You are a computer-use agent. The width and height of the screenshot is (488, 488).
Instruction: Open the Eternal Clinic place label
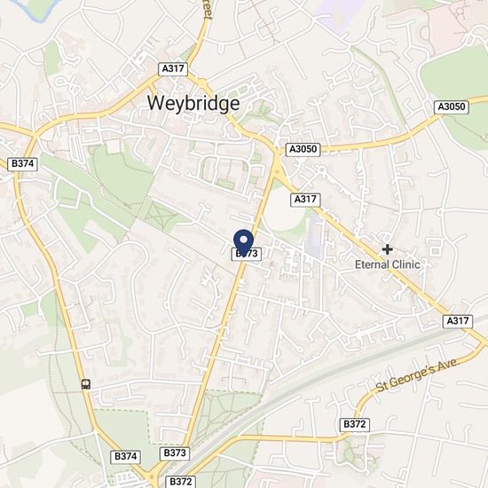(x=388, y=264)
